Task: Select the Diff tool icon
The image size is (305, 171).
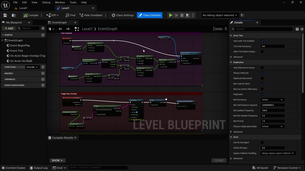Action: pyautogui.click(x=52, y=15)
